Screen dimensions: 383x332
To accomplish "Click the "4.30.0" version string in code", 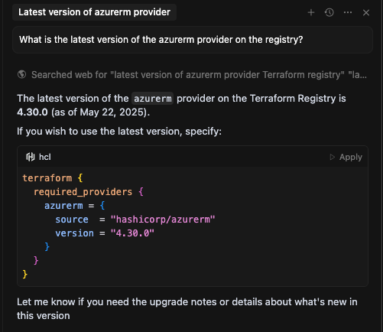I will (x=132, y=233).
